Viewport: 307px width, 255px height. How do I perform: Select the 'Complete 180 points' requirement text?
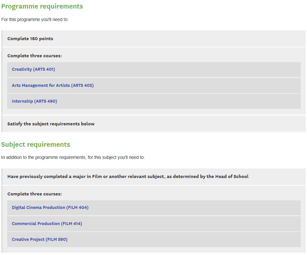[30, 39]
